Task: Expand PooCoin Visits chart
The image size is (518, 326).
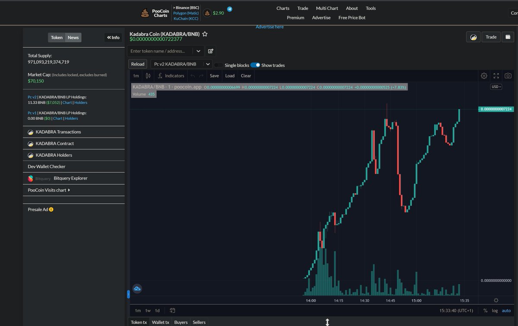Action: pyautogui.click(x=49, y=190)
